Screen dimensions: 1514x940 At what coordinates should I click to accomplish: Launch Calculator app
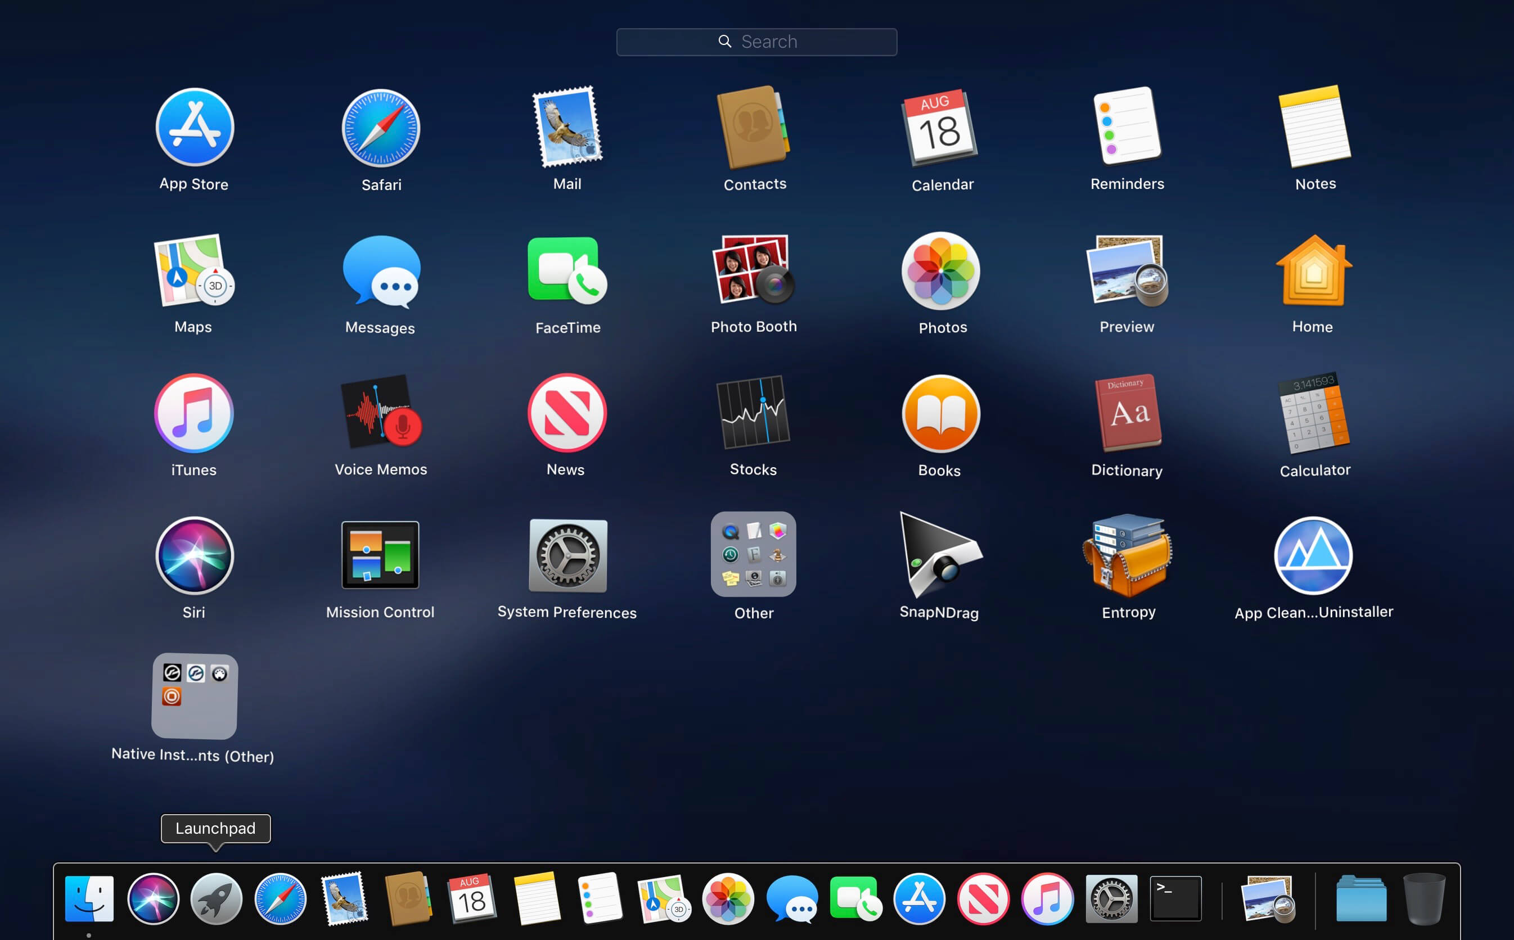(1314, 413)
